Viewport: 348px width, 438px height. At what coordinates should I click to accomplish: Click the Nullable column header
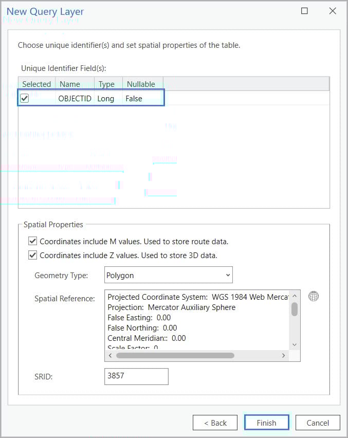tap(142, 84)
